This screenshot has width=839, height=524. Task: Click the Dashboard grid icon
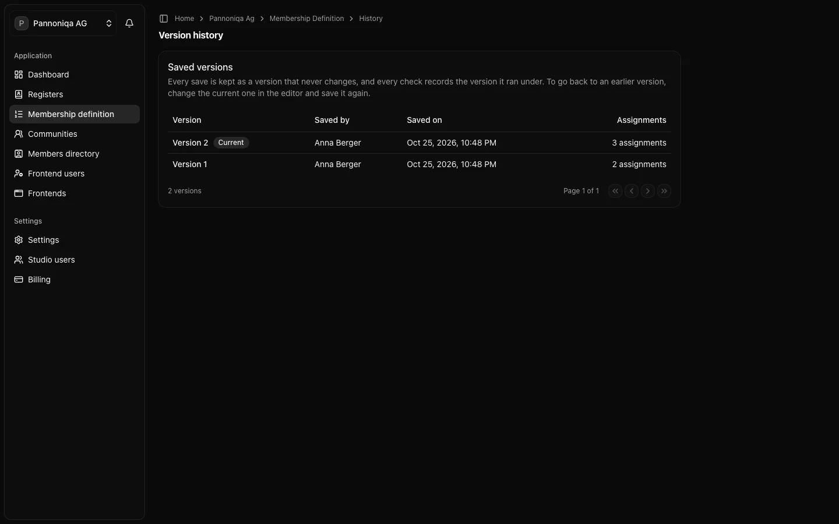(19, 75)
